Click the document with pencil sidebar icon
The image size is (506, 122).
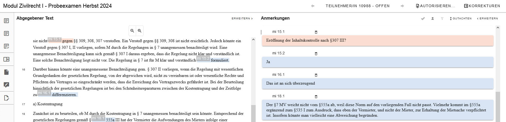6,98
